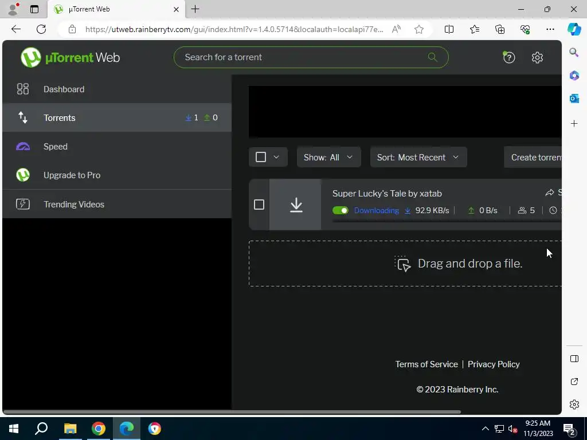Click the share arrow icon on torrent row
Image resolution: width=587 pixels, height=440 pixels.
pos(550,192)
